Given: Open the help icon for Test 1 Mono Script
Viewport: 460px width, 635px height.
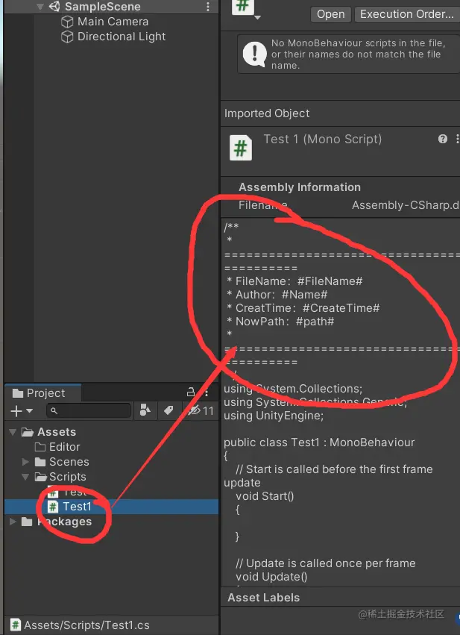Looking at the screenshot, I should pyautogui.click(x=443, y=139).
